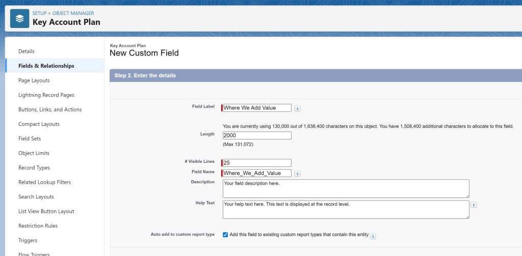Click the Description text area
This screenshot has width=522, height=256.
(346, 188)
